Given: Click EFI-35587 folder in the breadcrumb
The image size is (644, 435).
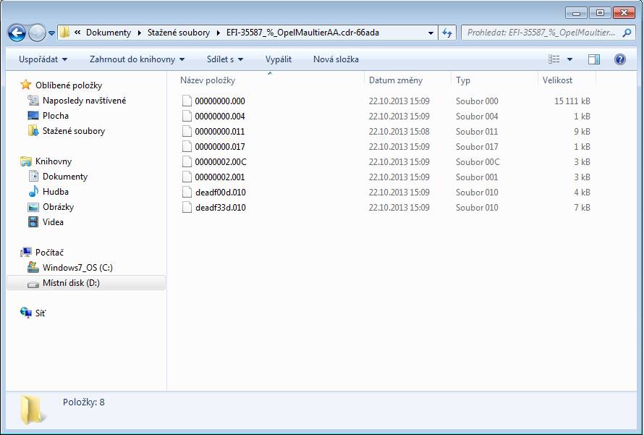Looking at the screenshot, I should [302, 33].
